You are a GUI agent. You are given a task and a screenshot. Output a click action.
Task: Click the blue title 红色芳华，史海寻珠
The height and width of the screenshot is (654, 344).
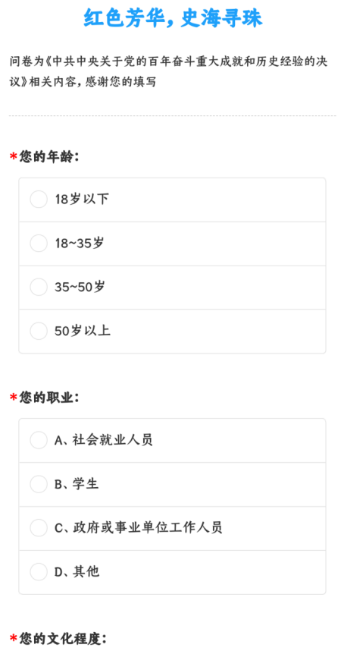coord(173,18)
